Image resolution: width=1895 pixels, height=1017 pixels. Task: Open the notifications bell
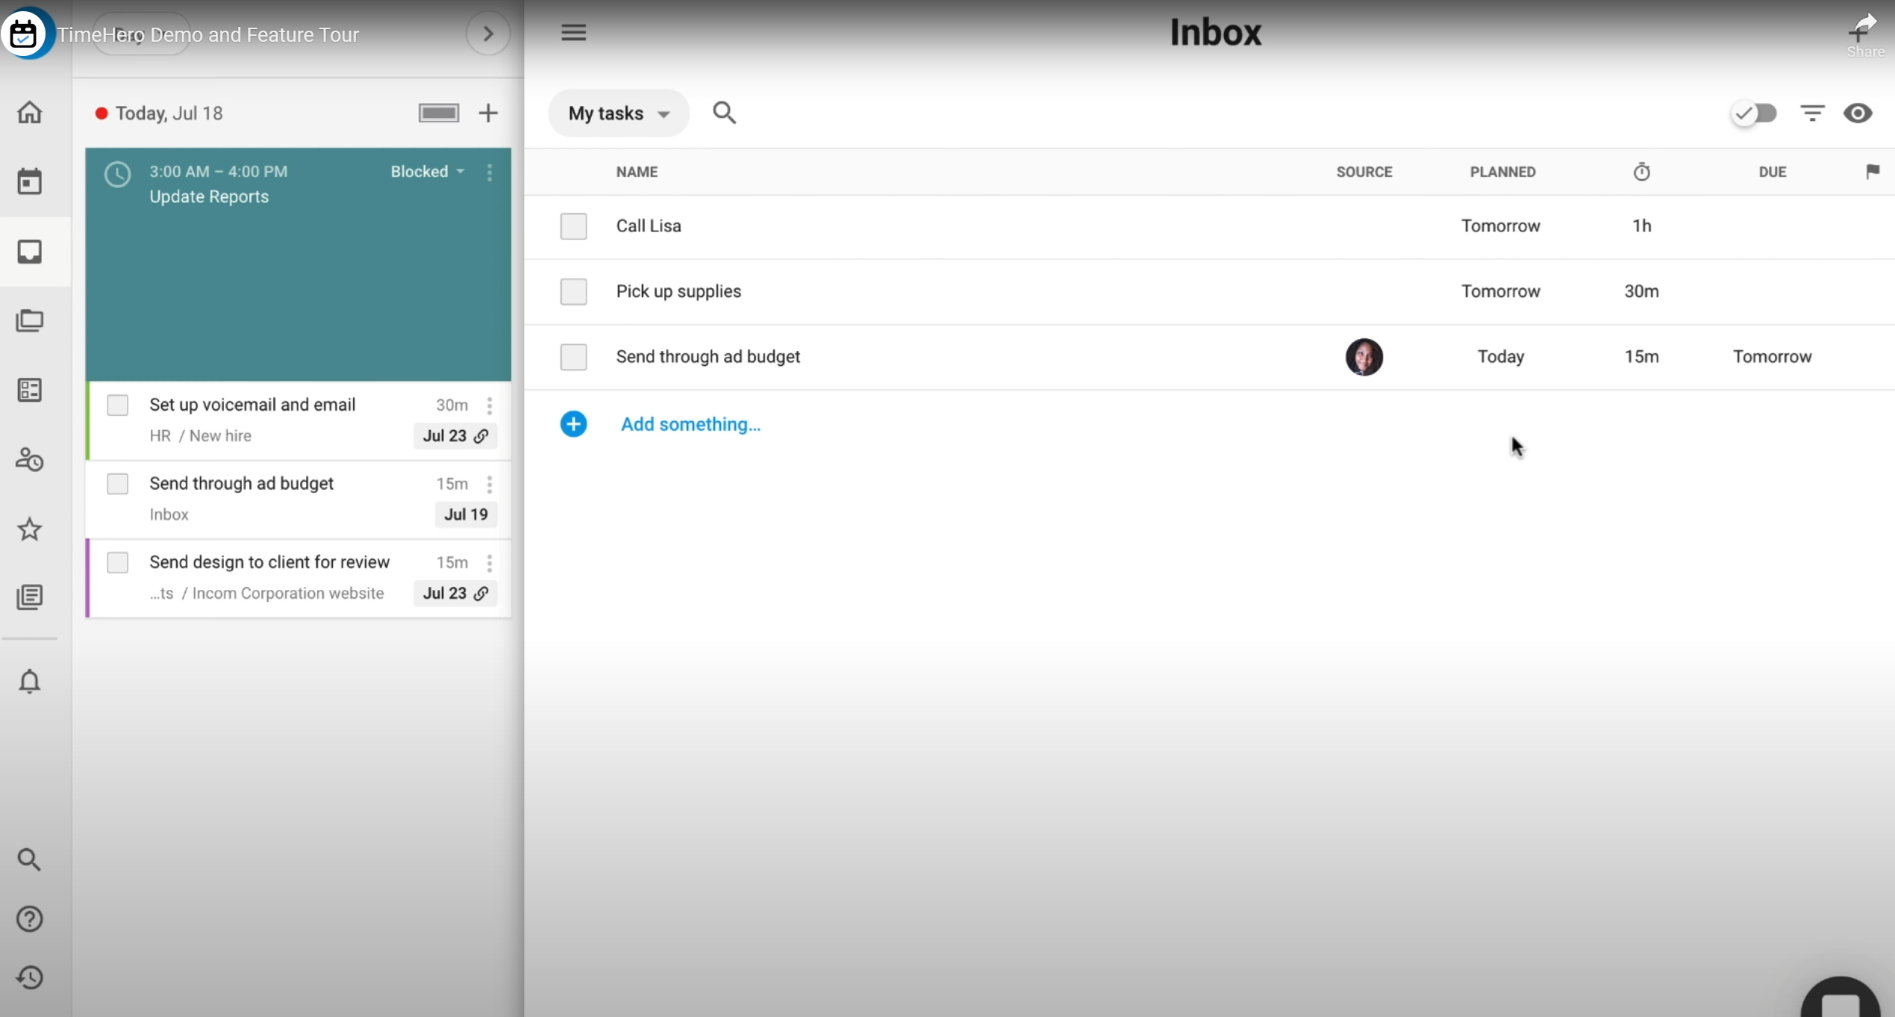30,681
